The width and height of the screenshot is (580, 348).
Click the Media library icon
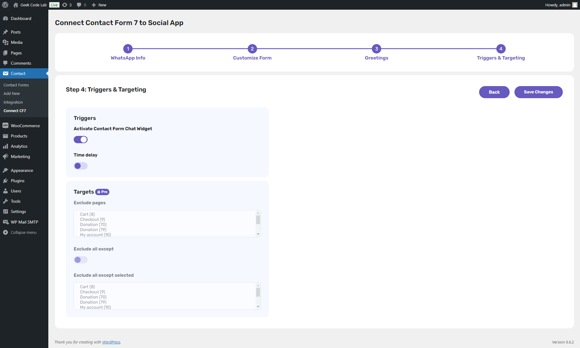(x=5, y=42)
